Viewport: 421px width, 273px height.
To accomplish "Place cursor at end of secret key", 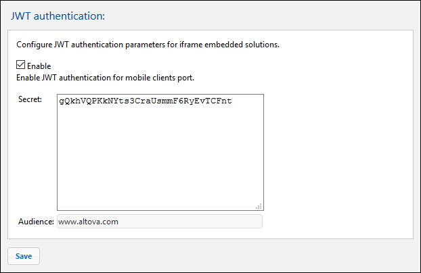I will coord(232,102).
